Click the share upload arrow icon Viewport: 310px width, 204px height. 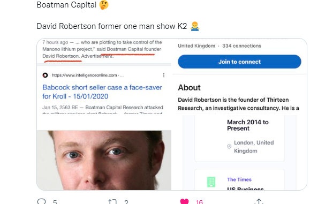pyautogui.click(x=259, y=201)
